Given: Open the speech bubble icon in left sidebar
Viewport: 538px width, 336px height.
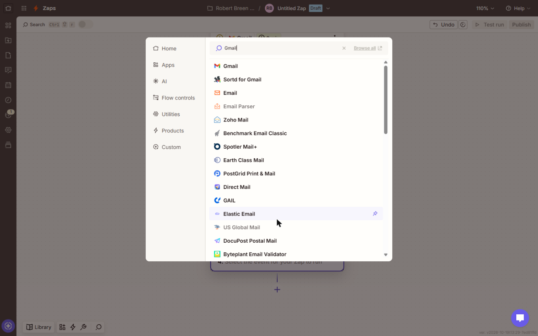Looking at the screenshot, I should pos(8,70).
